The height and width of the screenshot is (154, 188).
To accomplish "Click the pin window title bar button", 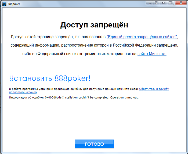I will pos(163,3).
